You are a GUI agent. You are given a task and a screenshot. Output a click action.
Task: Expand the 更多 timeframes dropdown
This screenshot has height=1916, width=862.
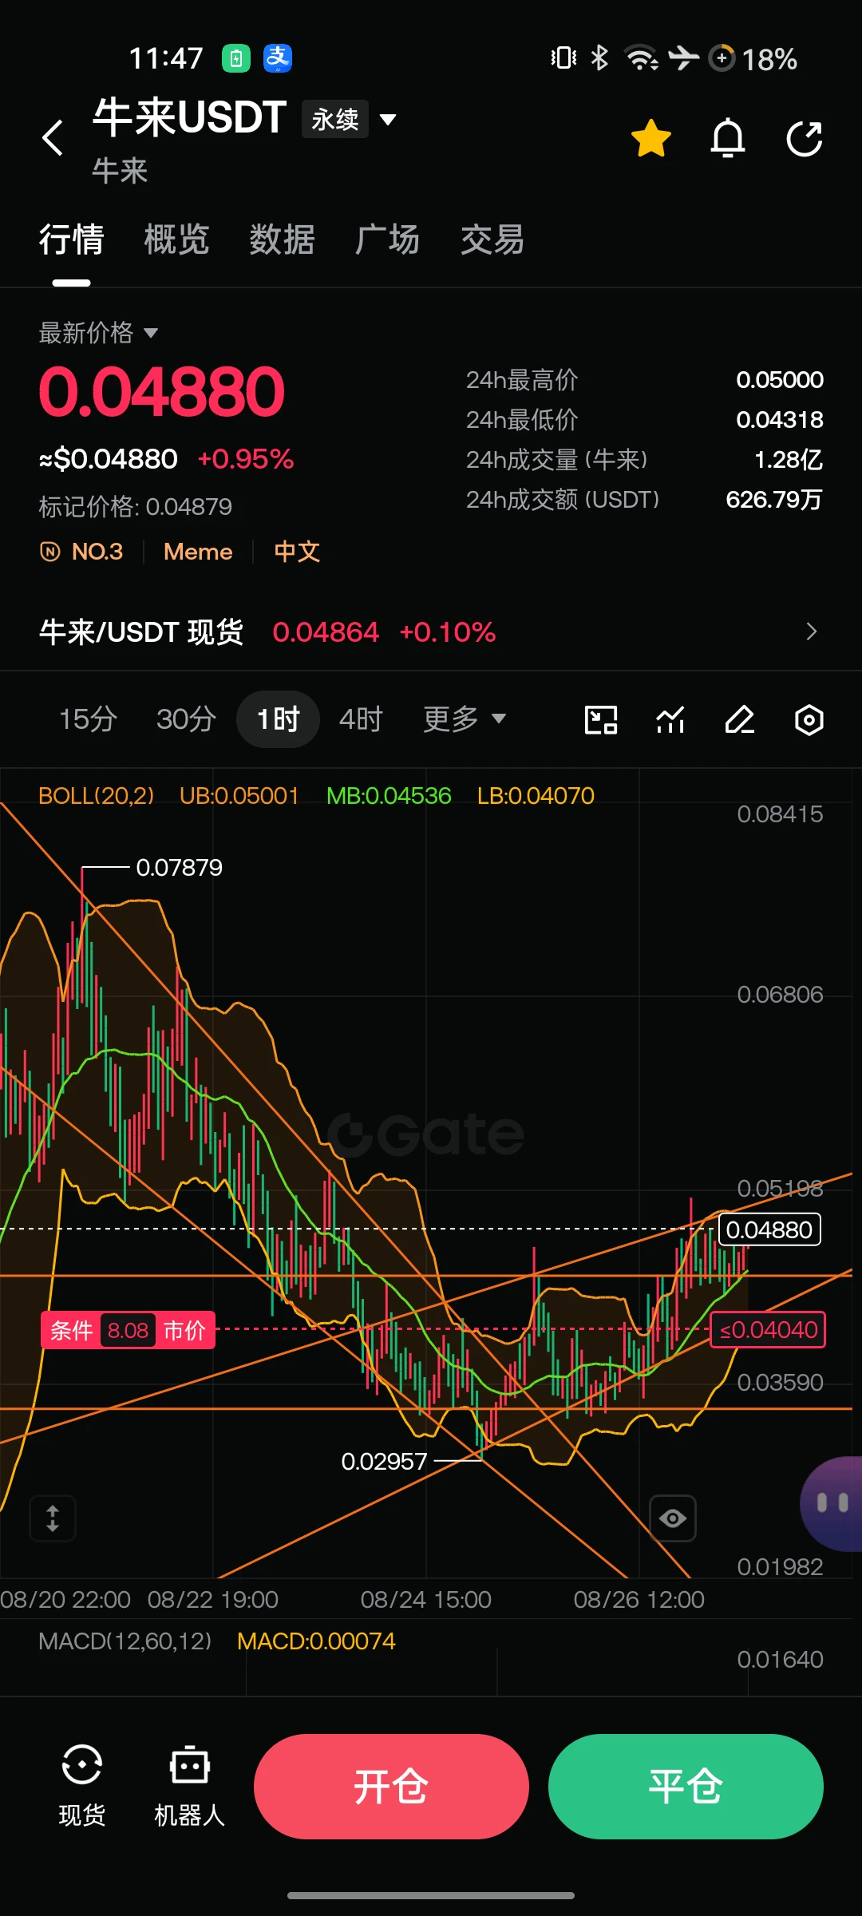tap(464, 719)
